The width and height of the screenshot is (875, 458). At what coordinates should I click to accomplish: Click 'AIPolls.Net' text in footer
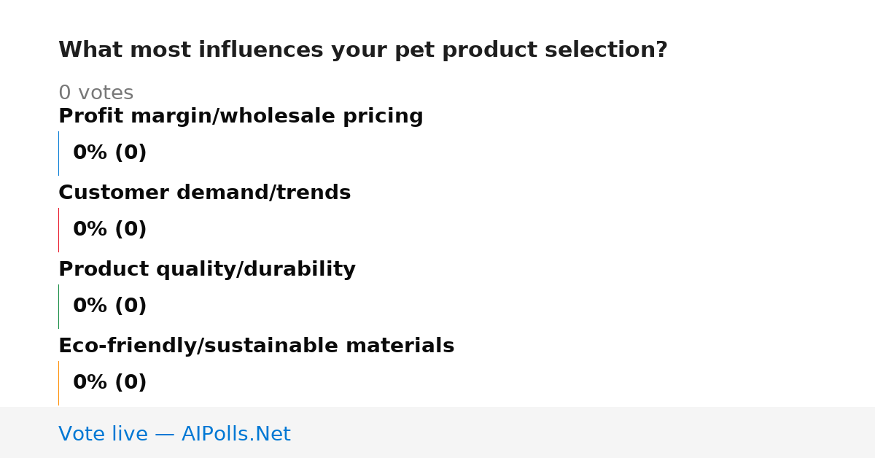(x=236, y=435)
